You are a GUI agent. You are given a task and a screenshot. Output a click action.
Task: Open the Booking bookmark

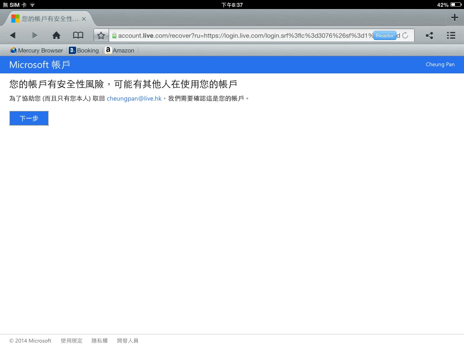[x=84, y=51]
